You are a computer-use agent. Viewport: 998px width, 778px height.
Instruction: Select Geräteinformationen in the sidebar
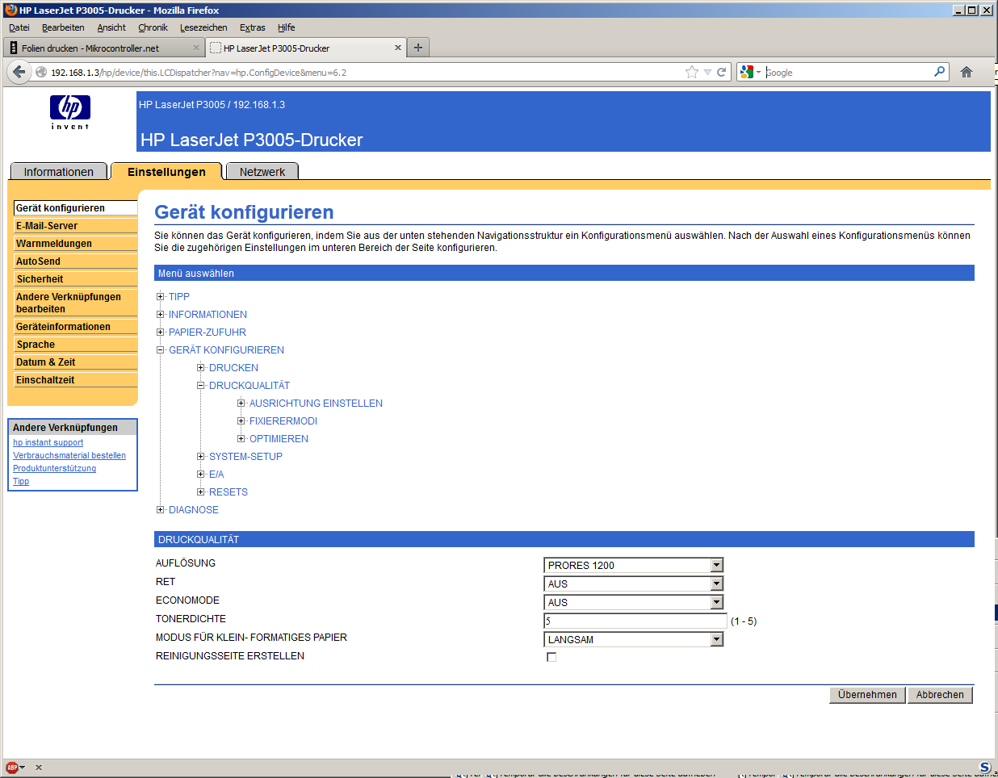76,327
